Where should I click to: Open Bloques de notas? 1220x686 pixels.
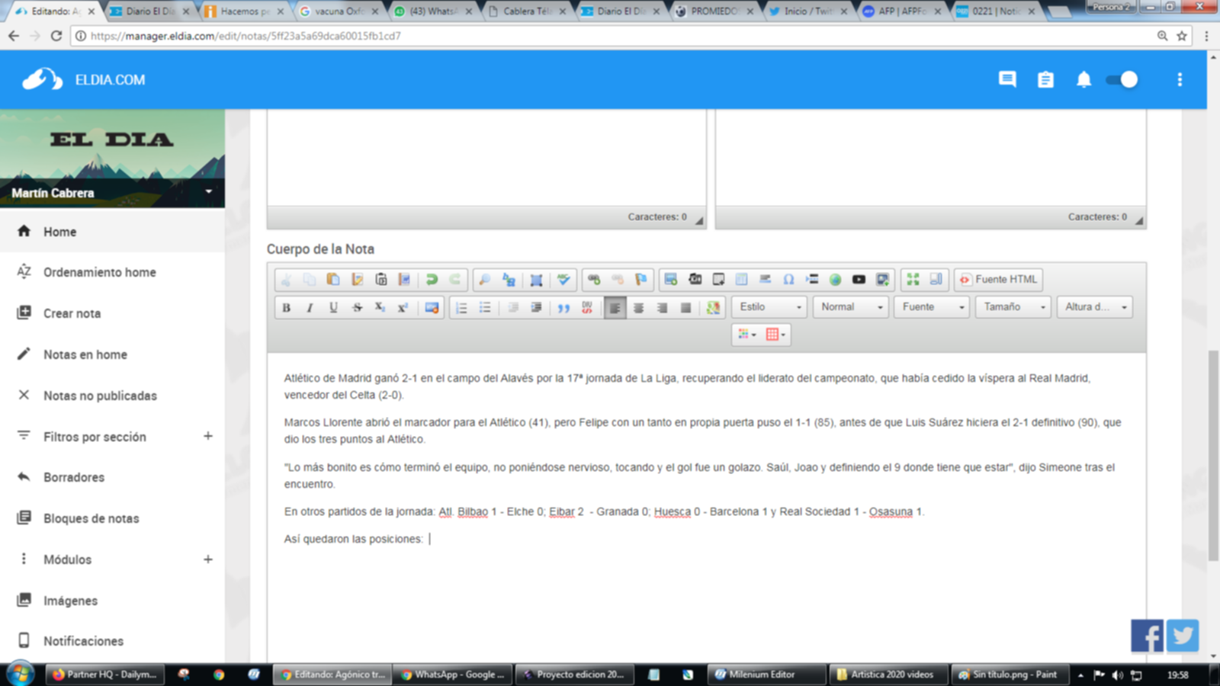pyautogui.click(x=112, y=518)
